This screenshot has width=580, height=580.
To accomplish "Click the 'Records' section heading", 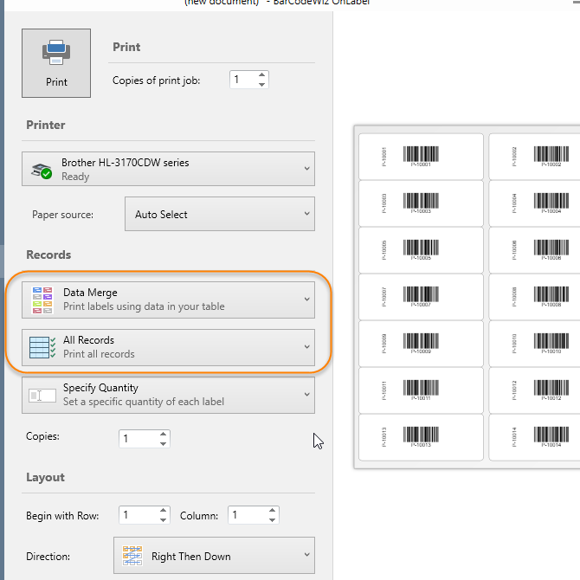I will 48,255.
